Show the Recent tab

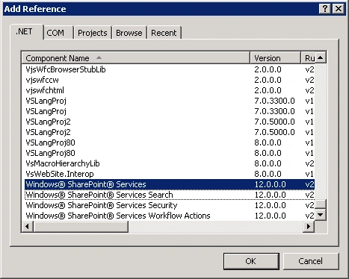click(164, 33)
